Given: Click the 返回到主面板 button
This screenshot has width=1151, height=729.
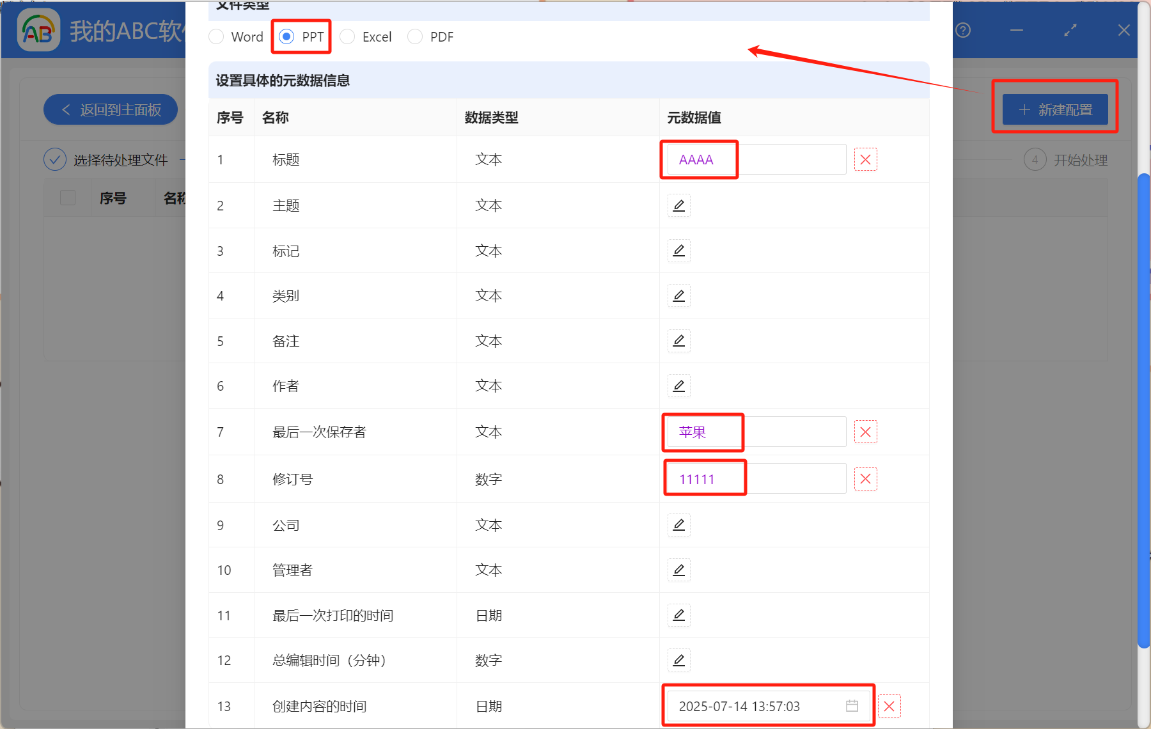Looking at the screenshot, I should (x=110, y=109).
